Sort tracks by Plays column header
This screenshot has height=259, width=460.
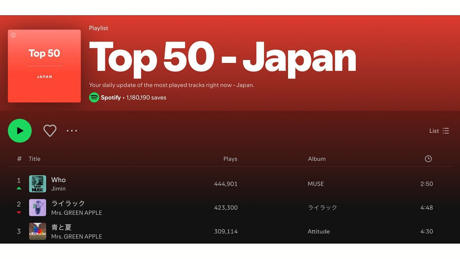230,159
